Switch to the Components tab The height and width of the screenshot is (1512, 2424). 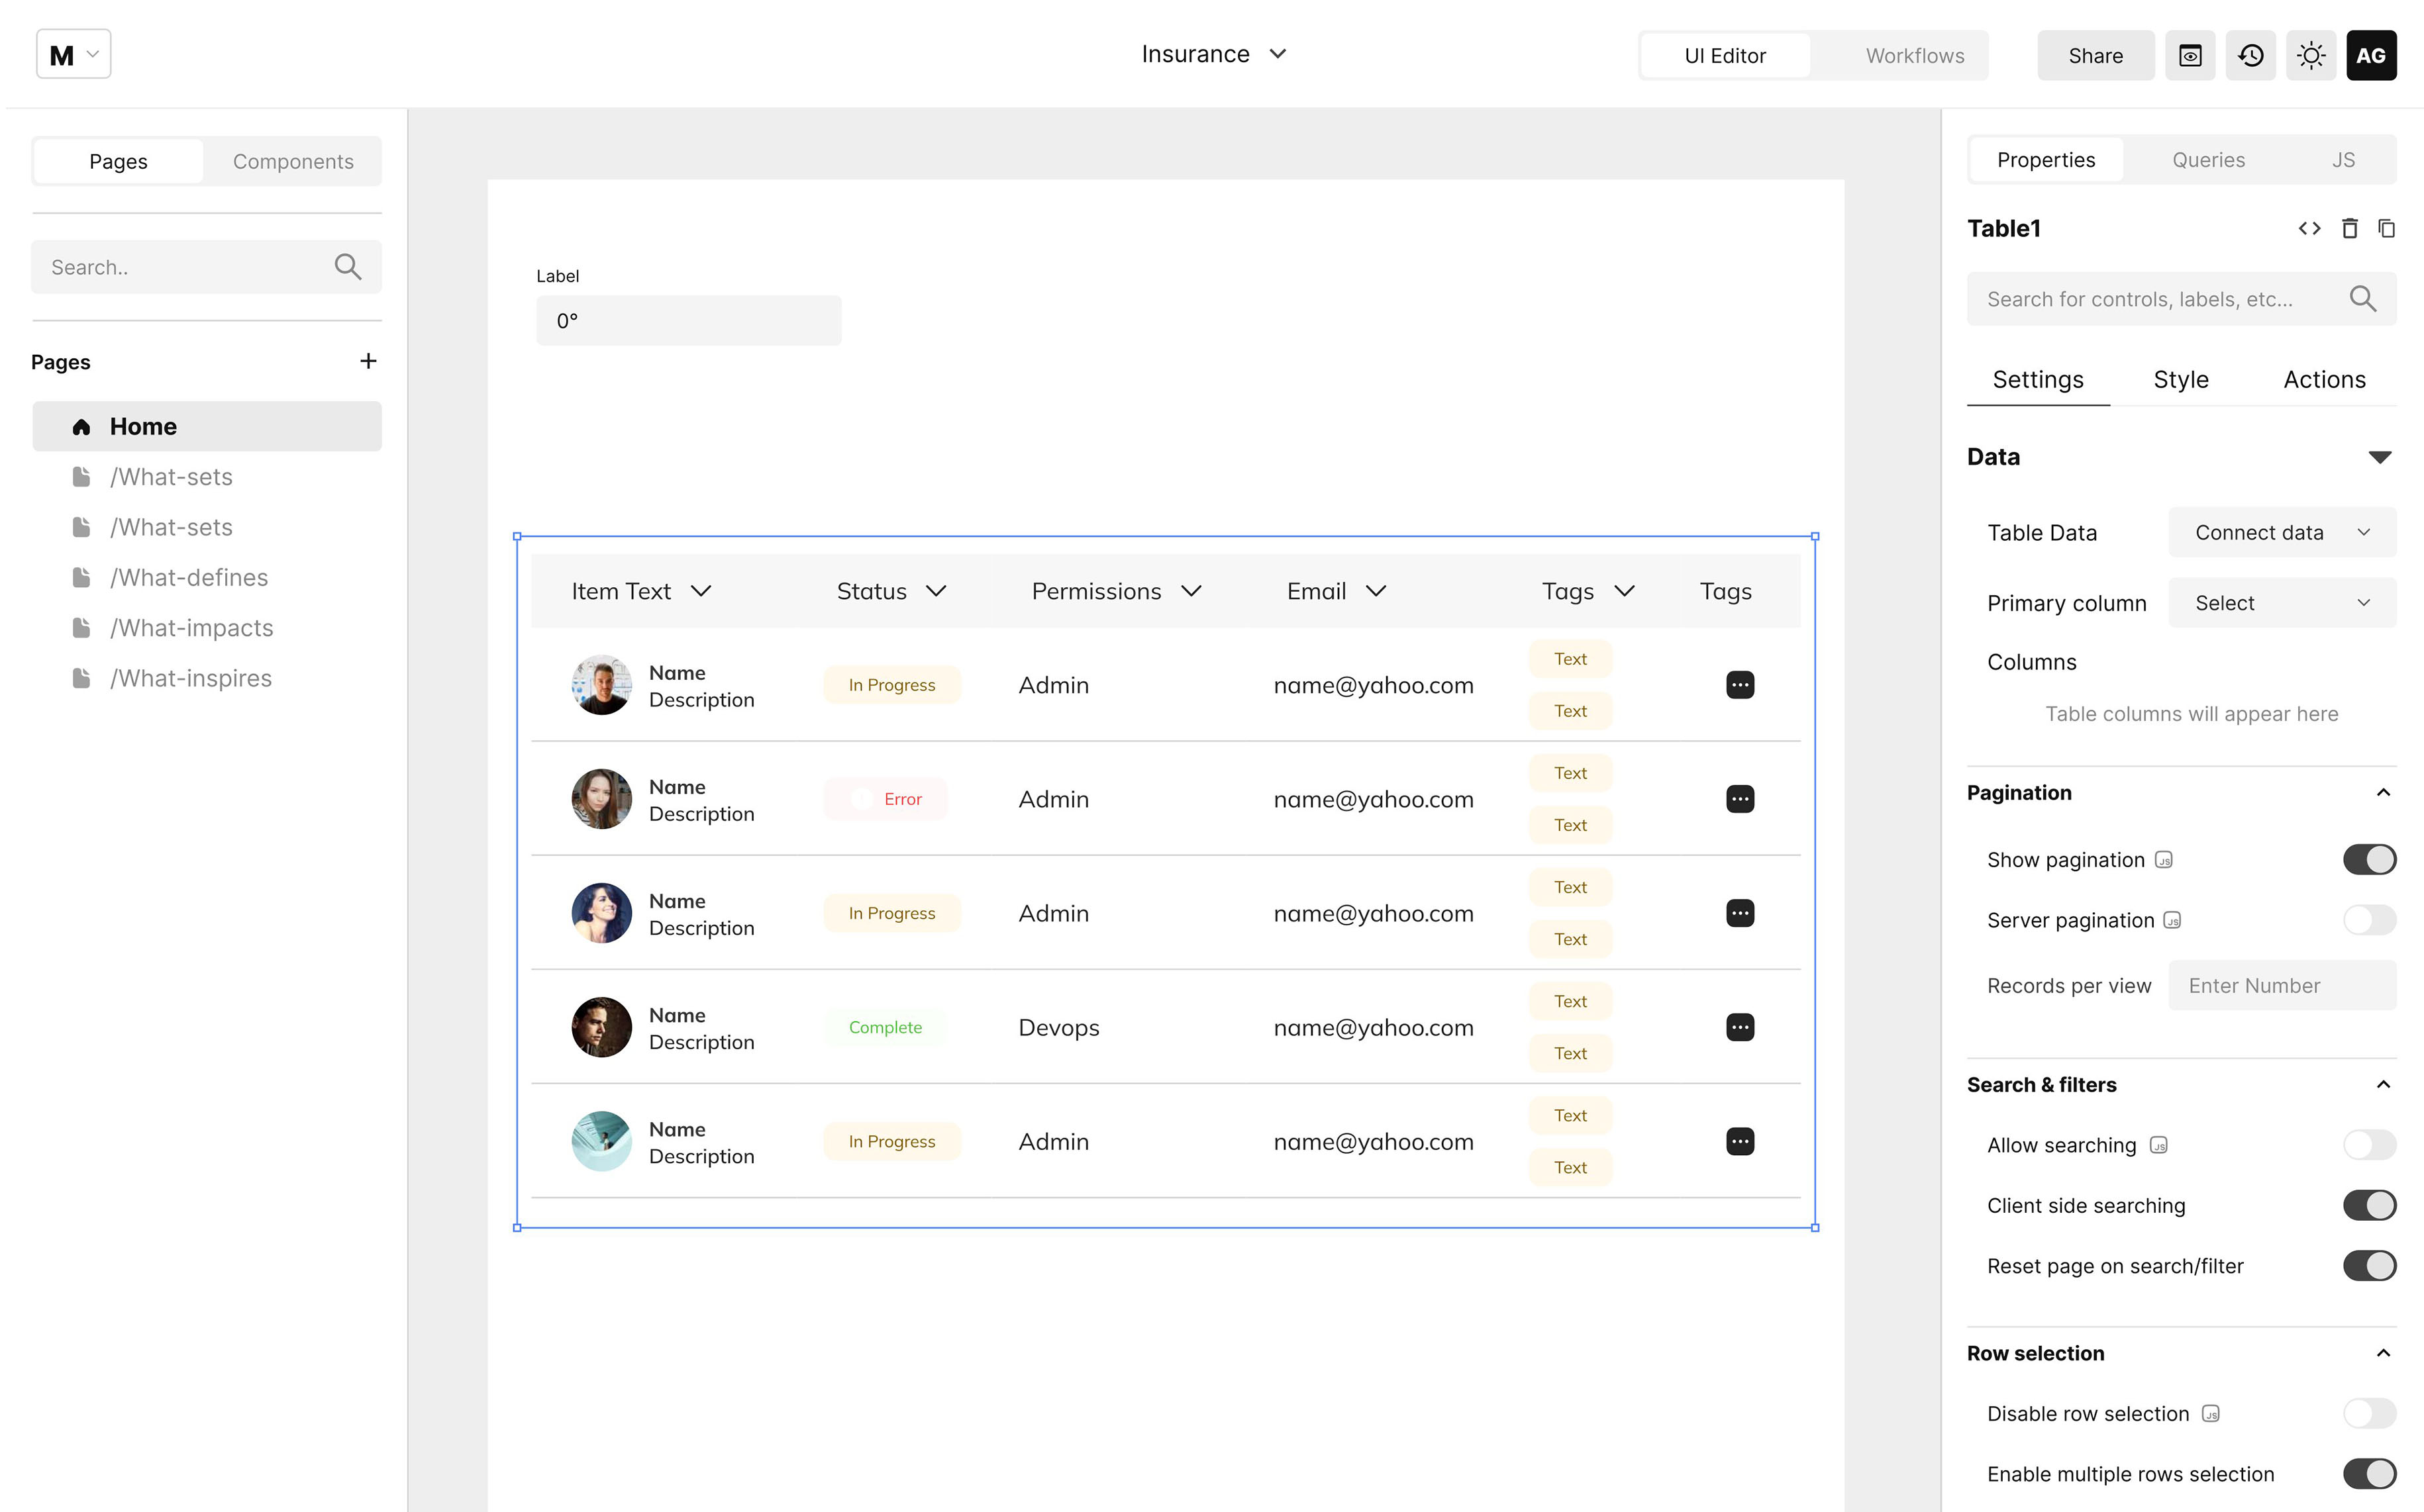coord(293,161)
